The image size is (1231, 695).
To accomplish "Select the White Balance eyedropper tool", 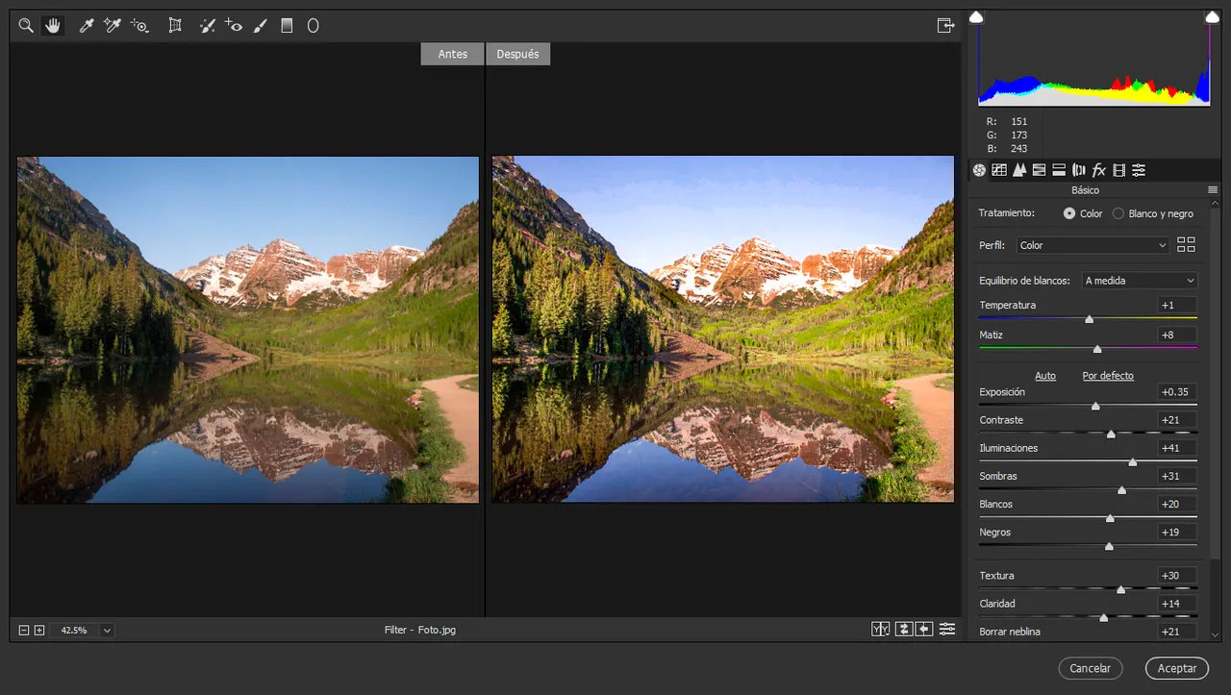I will coord(86,26).
